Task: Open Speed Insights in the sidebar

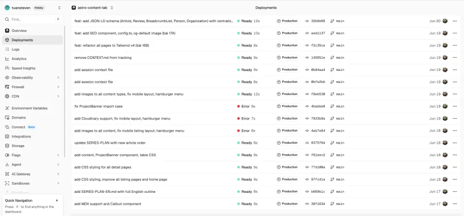Action: pos(32,68)
